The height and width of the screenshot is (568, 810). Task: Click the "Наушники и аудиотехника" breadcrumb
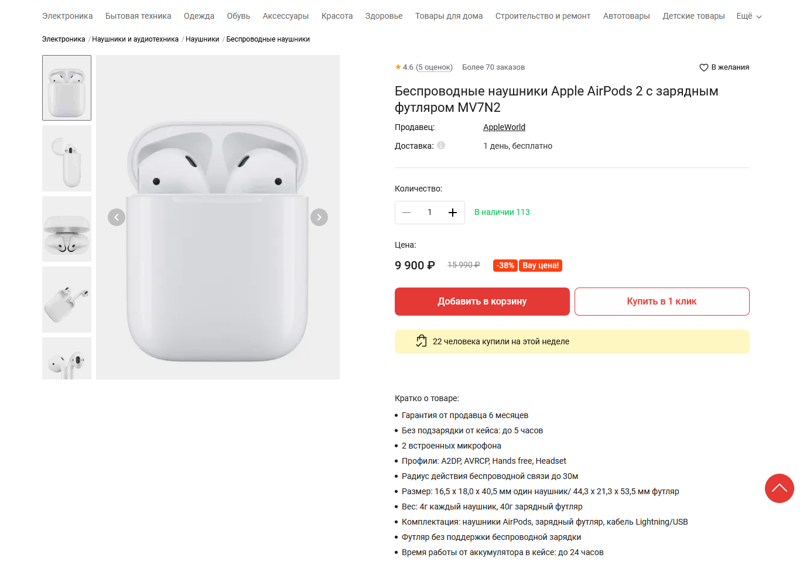[x=135, y=39]
